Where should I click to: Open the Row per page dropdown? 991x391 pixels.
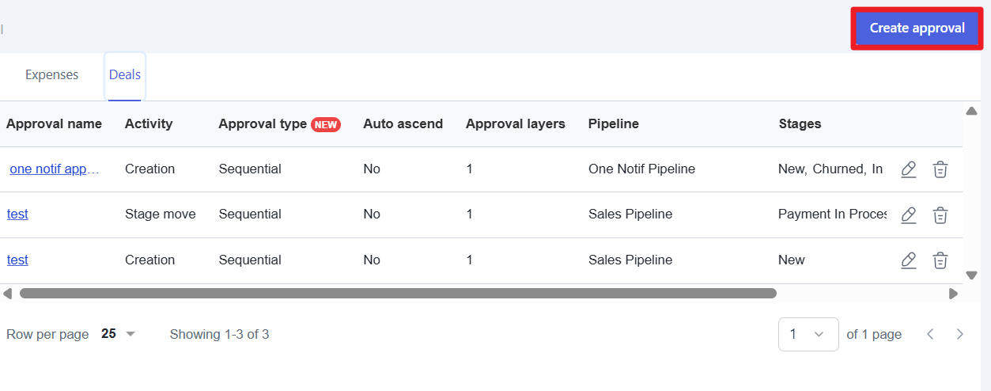(119, 334)
